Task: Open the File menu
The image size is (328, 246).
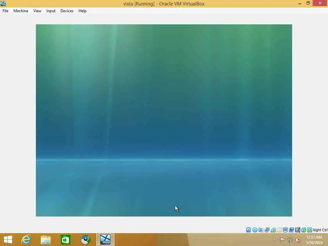Action: [5, 11]
